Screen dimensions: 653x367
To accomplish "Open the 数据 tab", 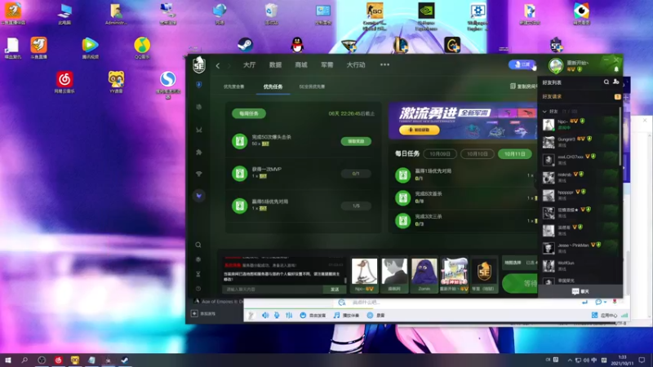I will pyautogui.click(x=275, y=65).
